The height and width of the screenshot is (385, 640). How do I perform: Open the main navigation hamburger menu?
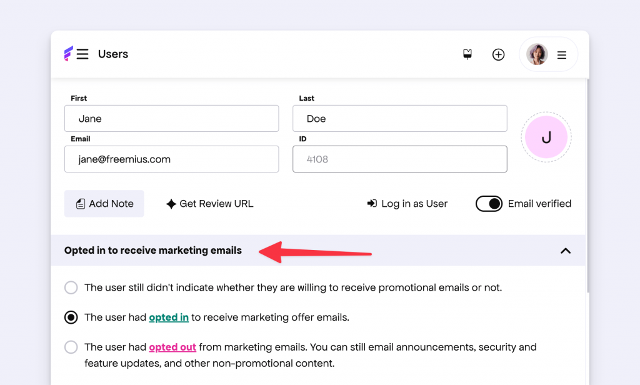point(84,54)
